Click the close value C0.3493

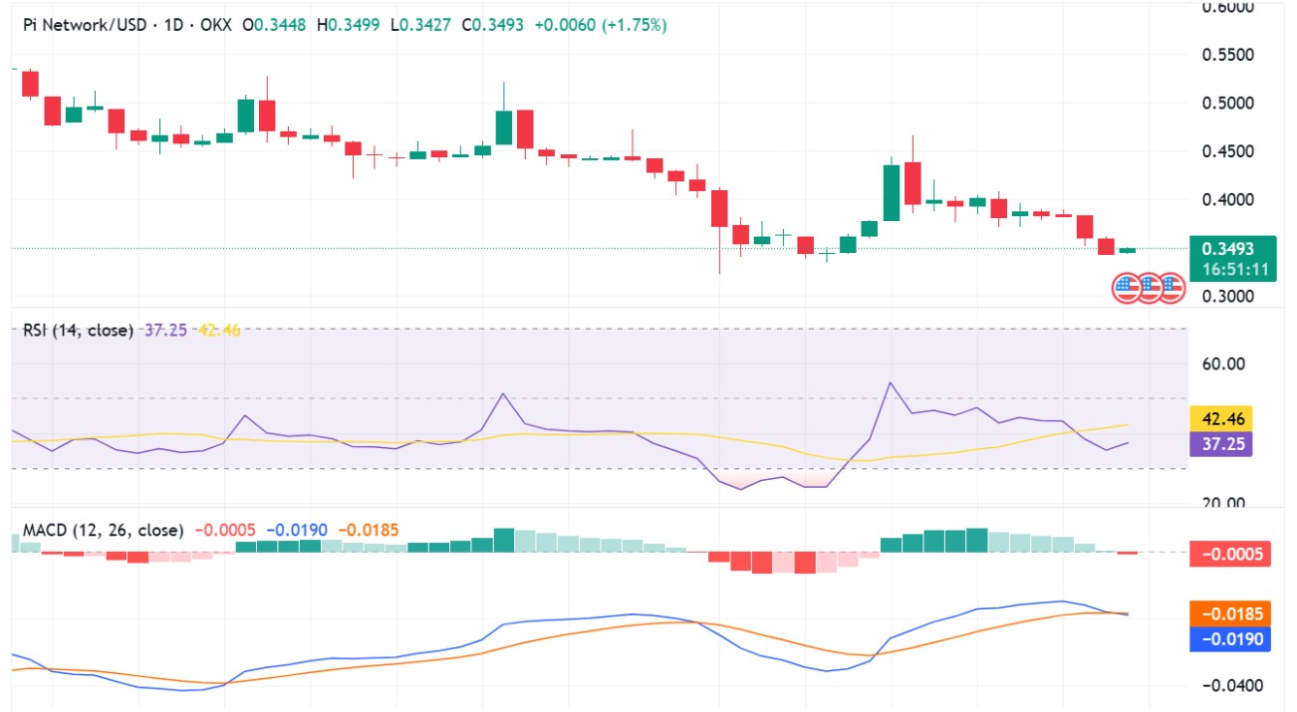493,25
